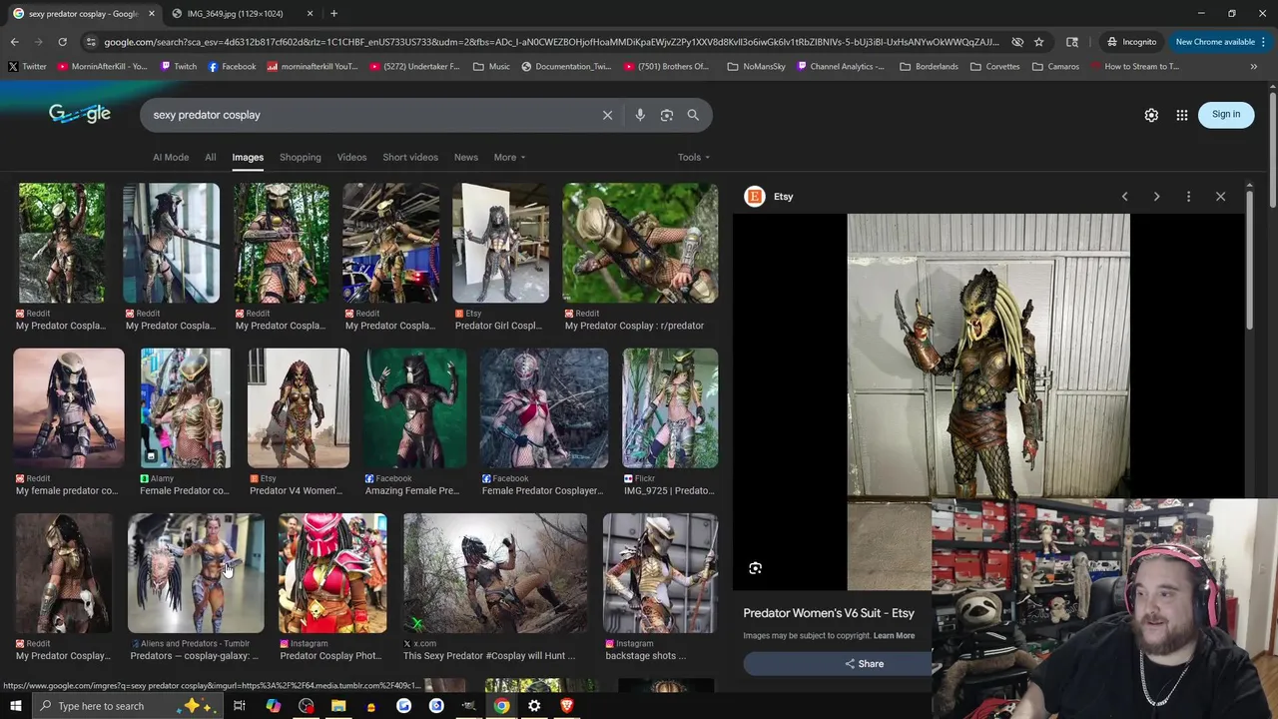
Task: Open the Brave browser taskbar icon
Action: [x=567, y=706]
